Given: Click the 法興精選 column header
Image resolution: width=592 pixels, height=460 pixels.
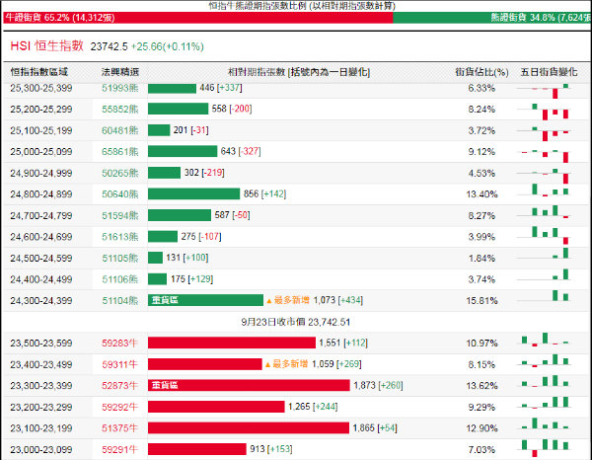Looking at the screenshot, I should [x=120, y=72].
